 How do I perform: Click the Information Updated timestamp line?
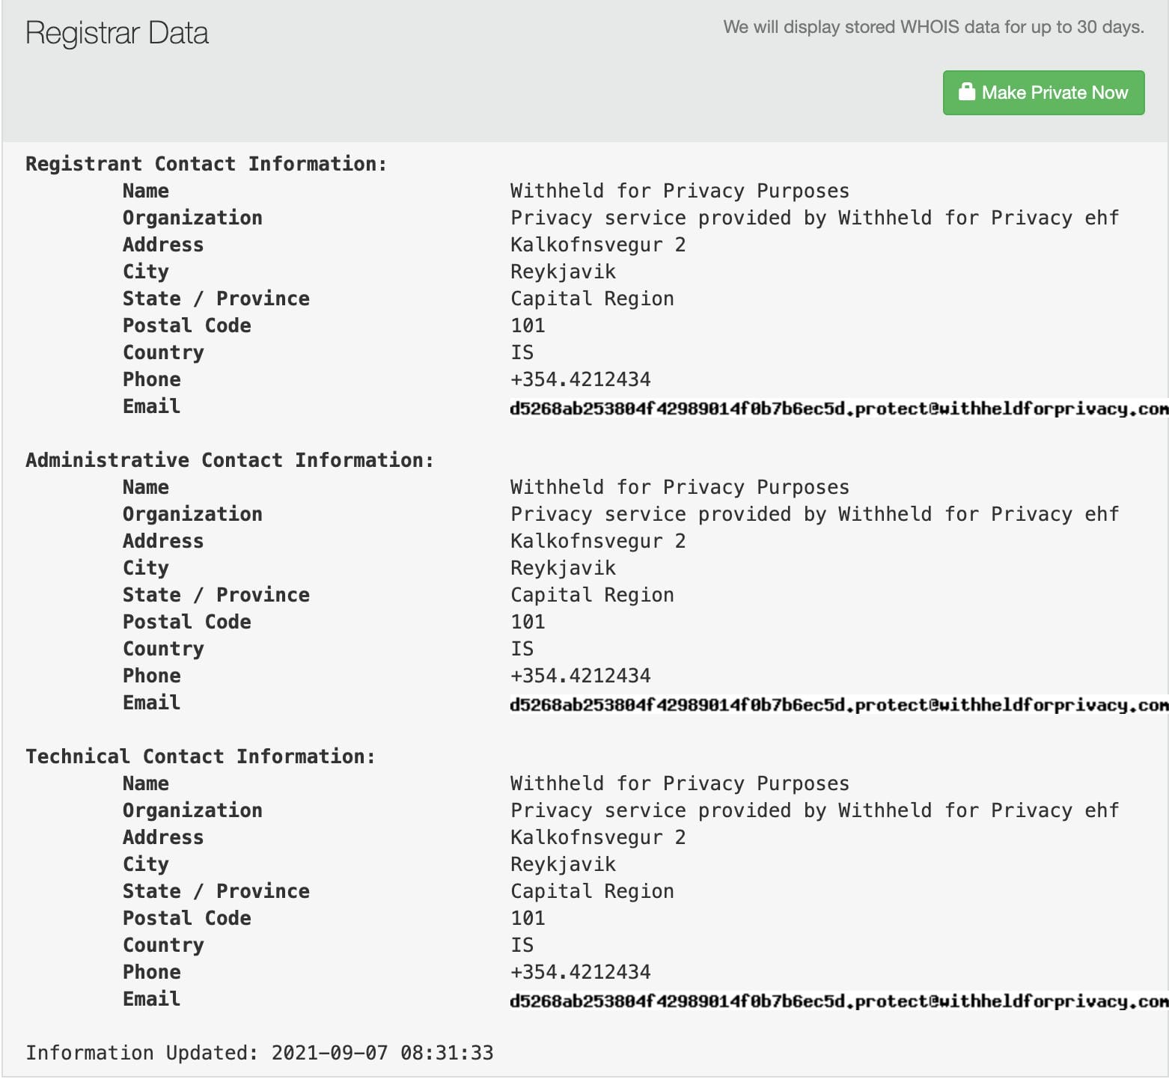260,1053
